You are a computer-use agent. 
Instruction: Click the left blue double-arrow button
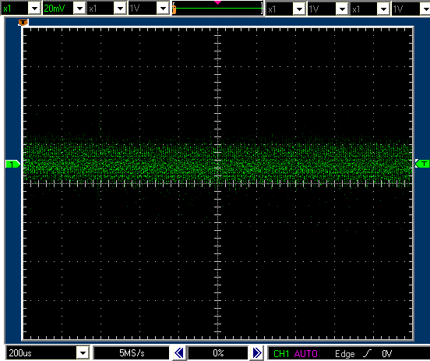tap(179, 352)
